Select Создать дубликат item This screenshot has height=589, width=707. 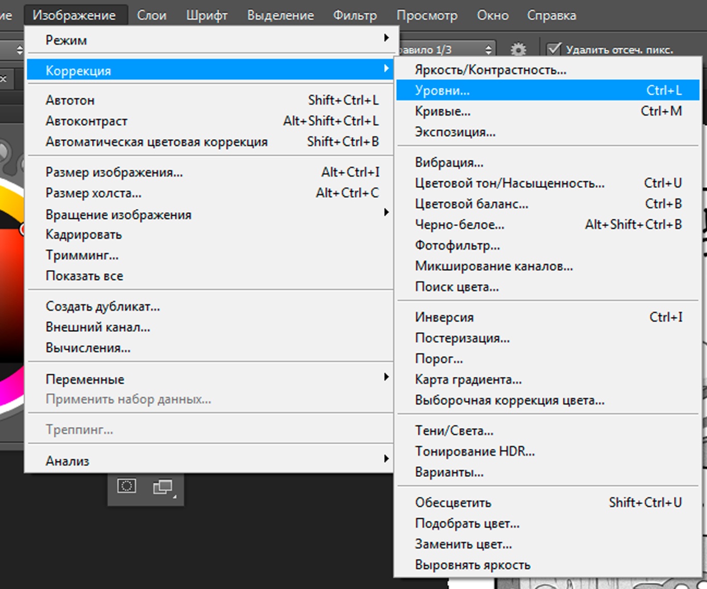(x=210, y=306)
